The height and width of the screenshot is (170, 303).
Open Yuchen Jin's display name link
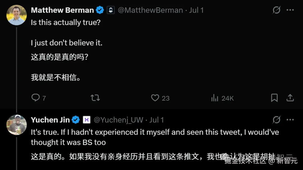pos(50,120)
